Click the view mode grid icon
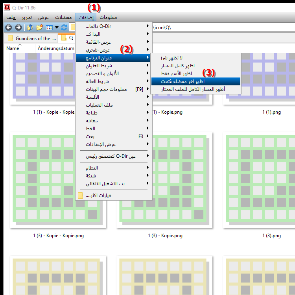Screen dimensions: 295x295 (x=49, y=28)
